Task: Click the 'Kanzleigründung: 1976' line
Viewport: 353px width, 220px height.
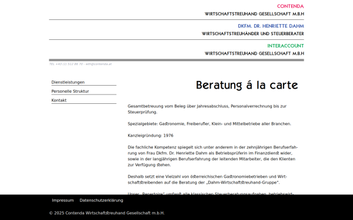Action: point(151,136)
